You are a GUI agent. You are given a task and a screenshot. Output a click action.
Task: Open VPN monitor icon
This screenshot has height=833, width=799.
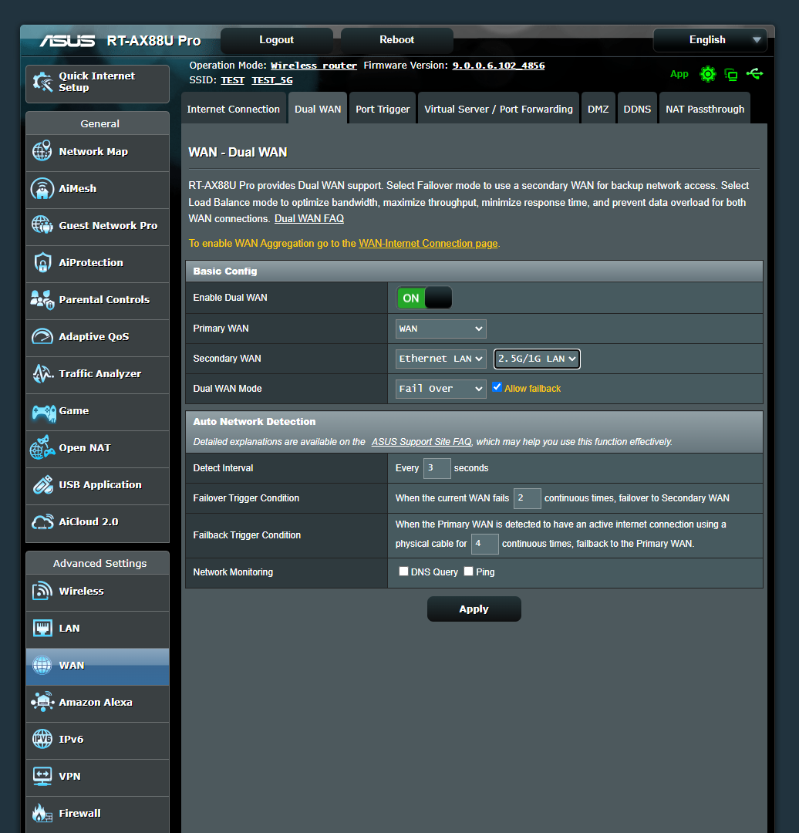point(42,776)
